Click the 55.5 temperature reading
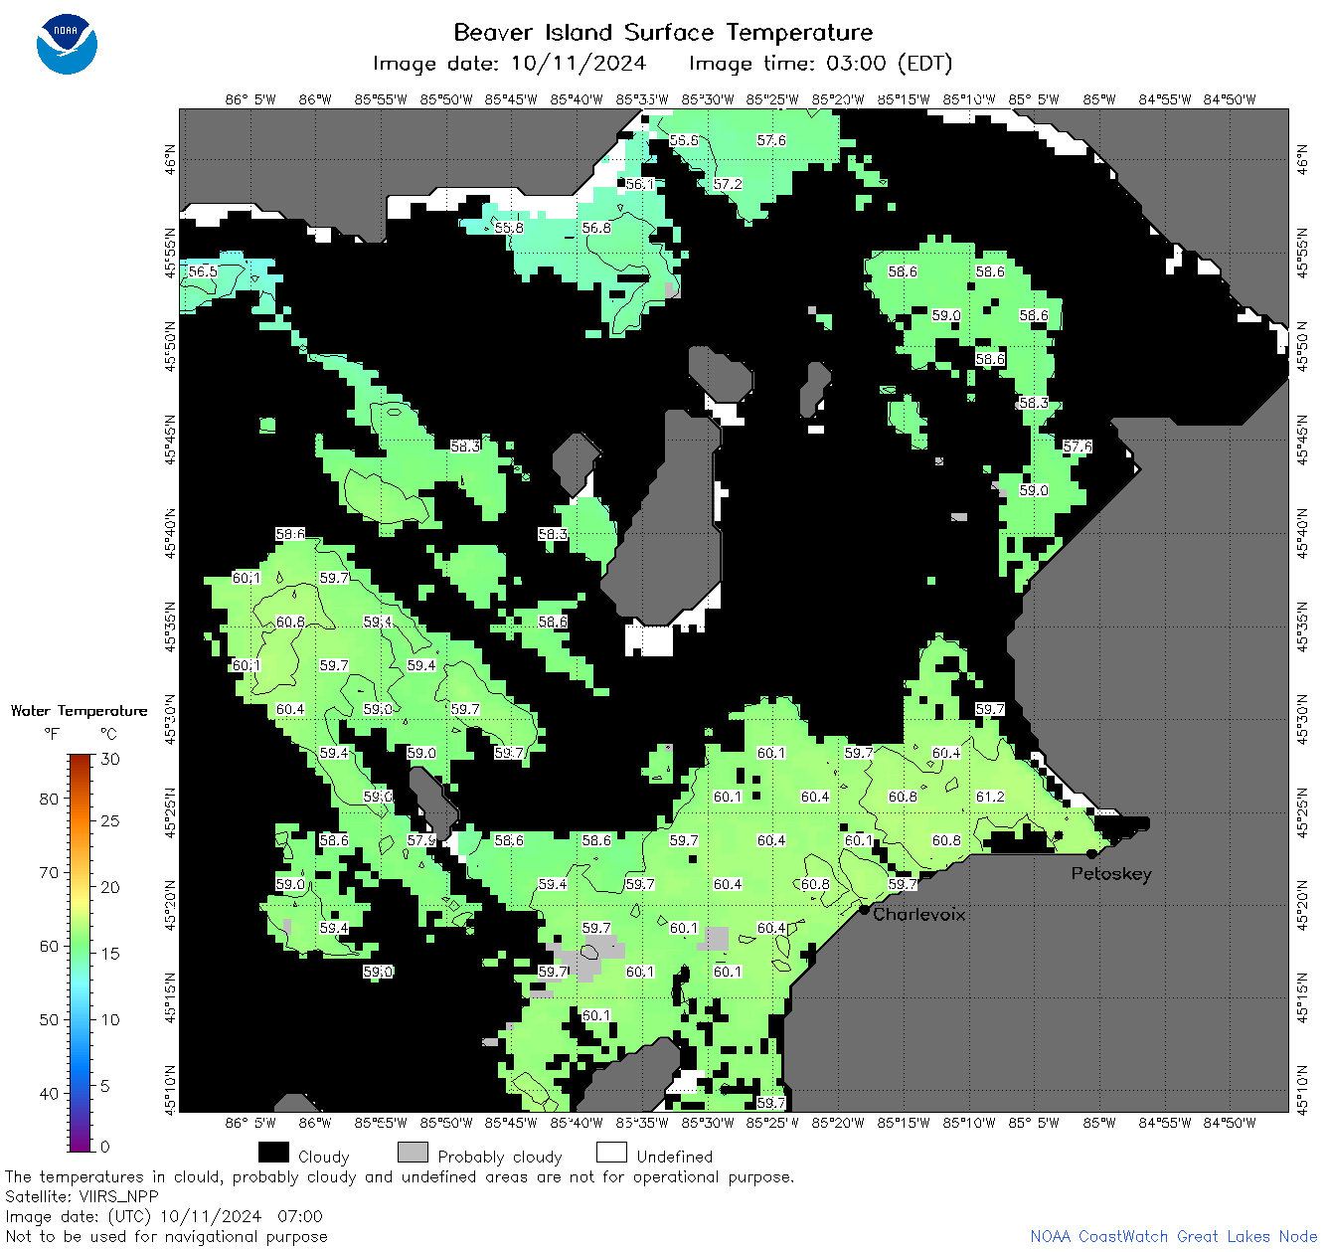The height and width of the screenshot is (1252, 1328). [x=684, y=140]
